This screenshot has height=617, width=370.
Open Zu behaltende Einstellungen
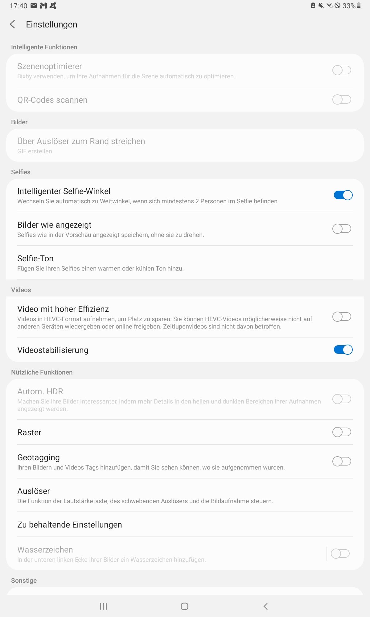pos(185,524)
